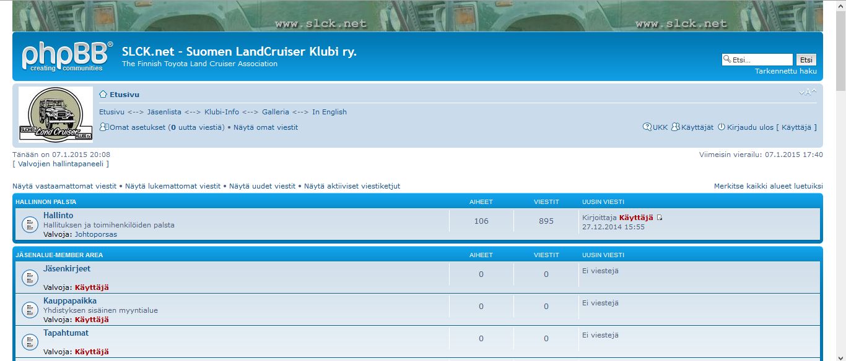This screenshot has width=846, height=361.
Task: Click the phpBB logo
Action: tap(68, 56)
